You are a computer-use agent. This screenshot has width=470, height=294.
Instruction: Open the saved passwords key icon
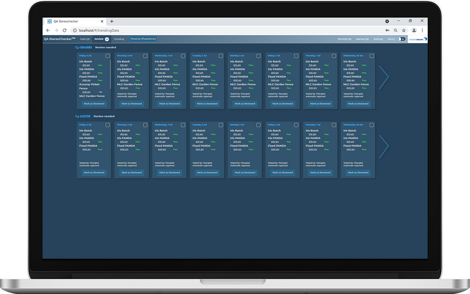point(387,31)
